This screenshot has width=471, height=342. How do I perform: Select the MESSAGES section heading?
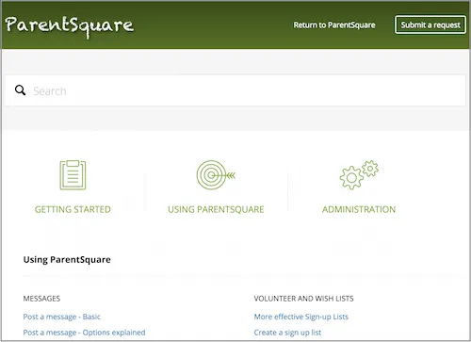pyautogui.click(x=41, y=299)
